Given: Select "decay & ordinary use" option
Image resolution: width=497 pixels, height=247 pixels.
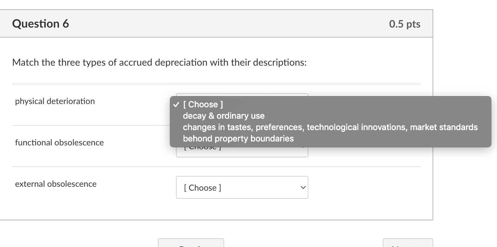Looking at the screenshot, I should pyautogui.click(x=224, y=116).
